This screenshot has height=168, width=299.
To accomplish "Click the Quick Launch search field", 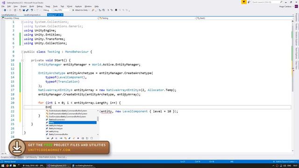I will 267,2.
